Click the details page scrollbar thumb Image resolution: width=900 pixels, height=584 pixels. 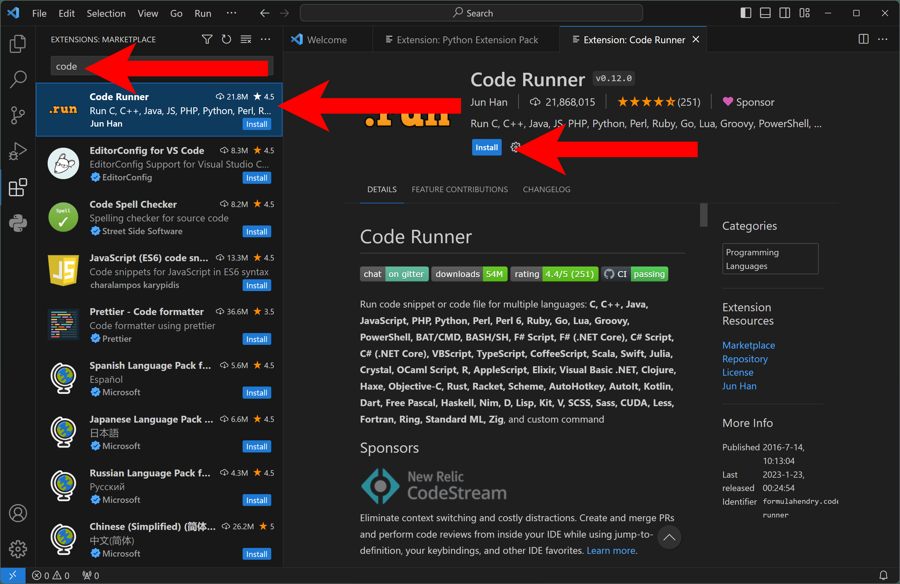pos(703,215)
